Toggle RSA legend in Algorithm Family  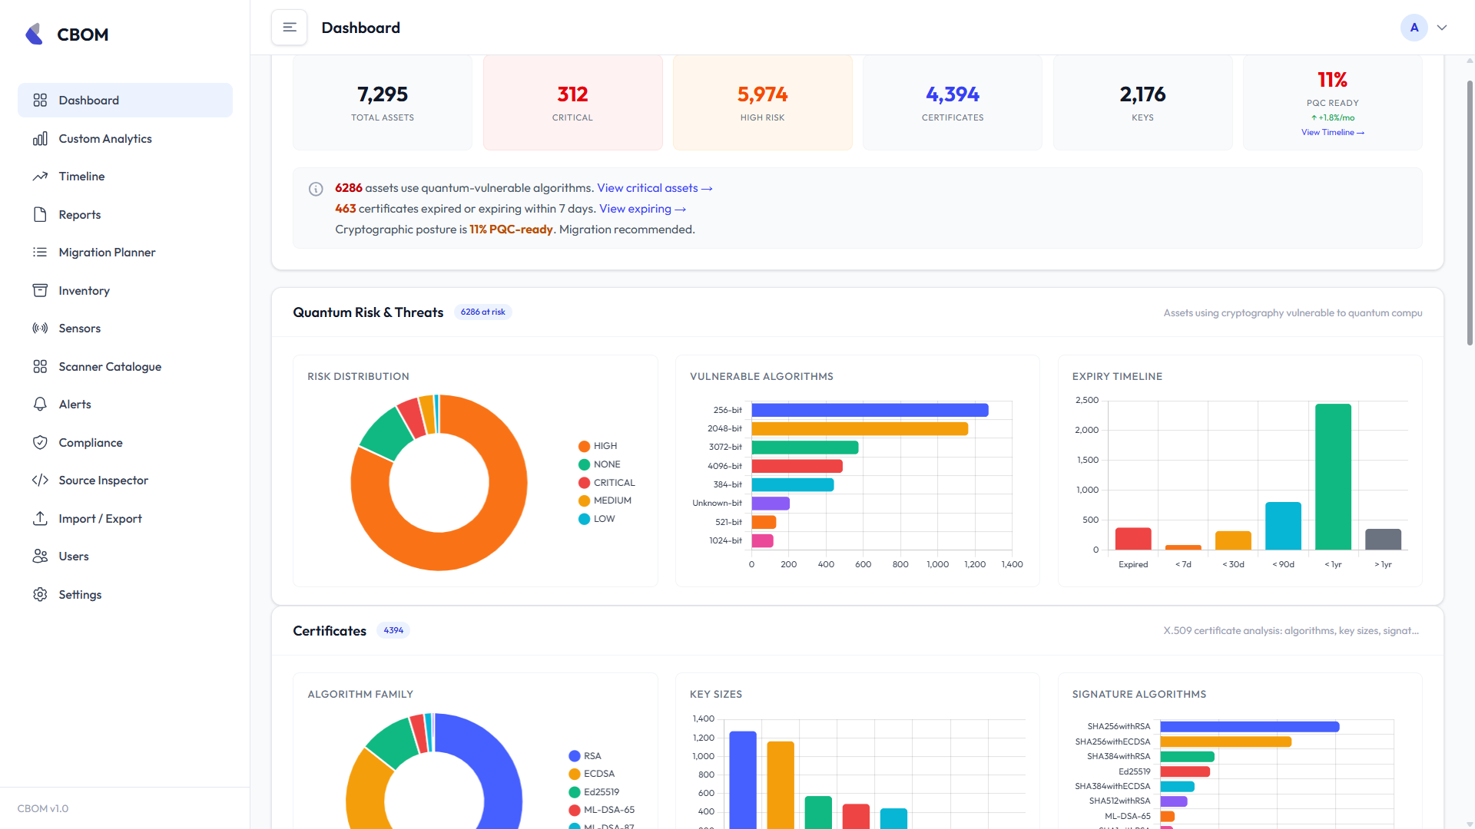(585, 756)
